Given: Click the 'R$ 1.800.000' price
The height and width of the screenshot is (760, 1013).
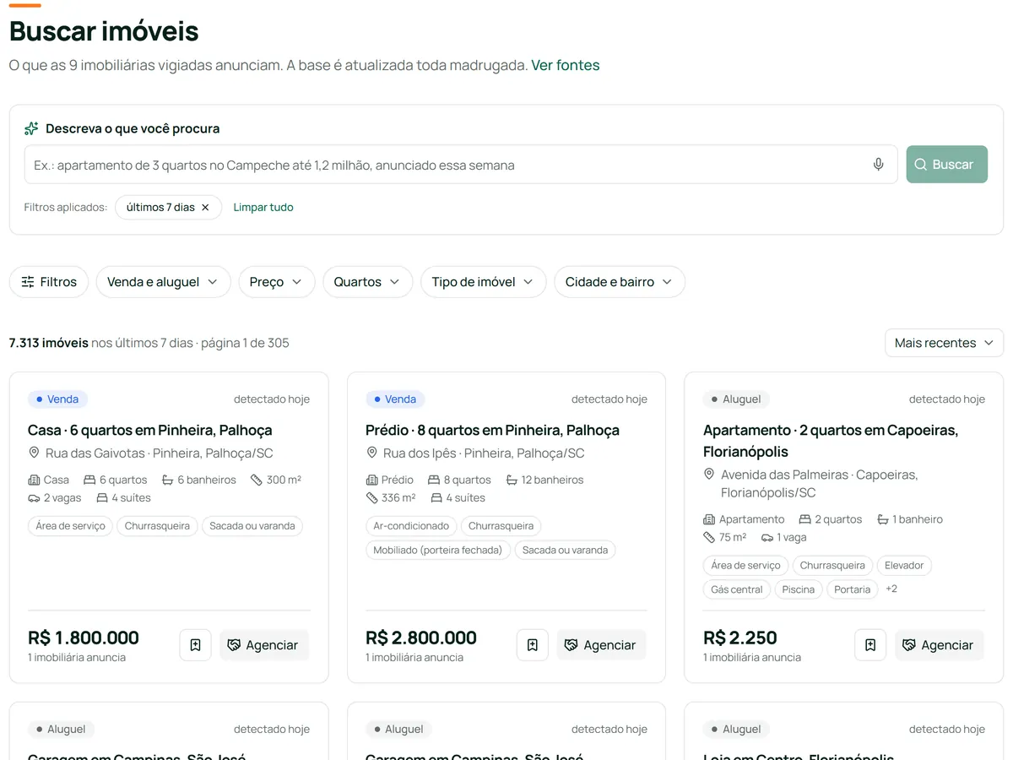Looking at the screenshot, I should pos(84,638).
